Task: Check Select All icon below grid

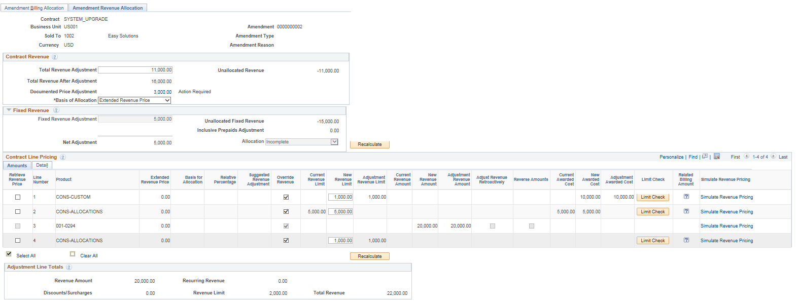Action: click(9, 254)
